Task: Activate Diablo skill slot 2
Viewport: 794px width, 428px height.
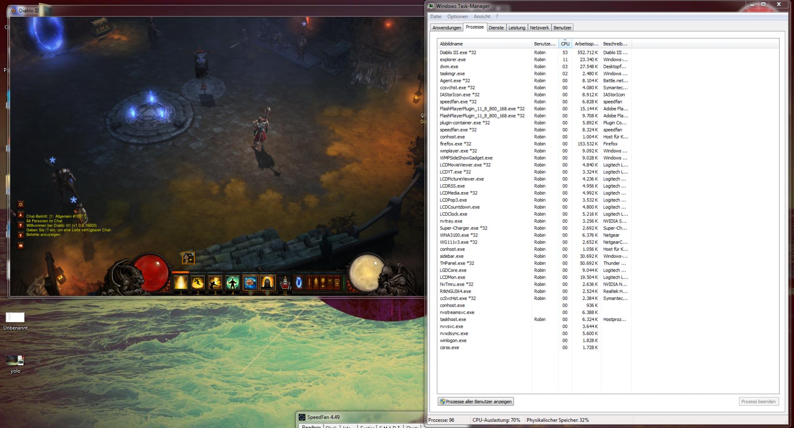Action: (198, 283)
